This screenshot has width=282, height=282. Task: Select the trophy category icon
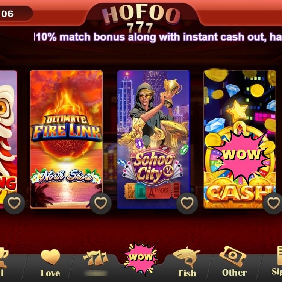(3, 258)
